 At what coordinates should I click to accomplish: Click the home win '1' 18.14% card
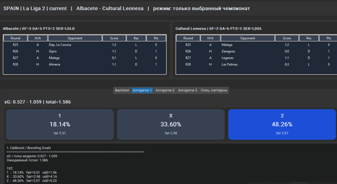[x=60, y=124]
